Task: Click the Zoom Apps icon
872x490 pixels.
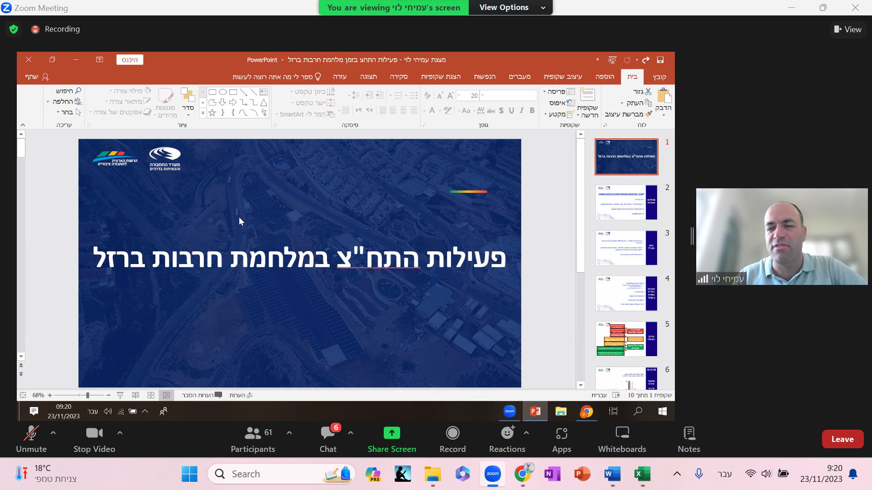Action: [561, 433]
